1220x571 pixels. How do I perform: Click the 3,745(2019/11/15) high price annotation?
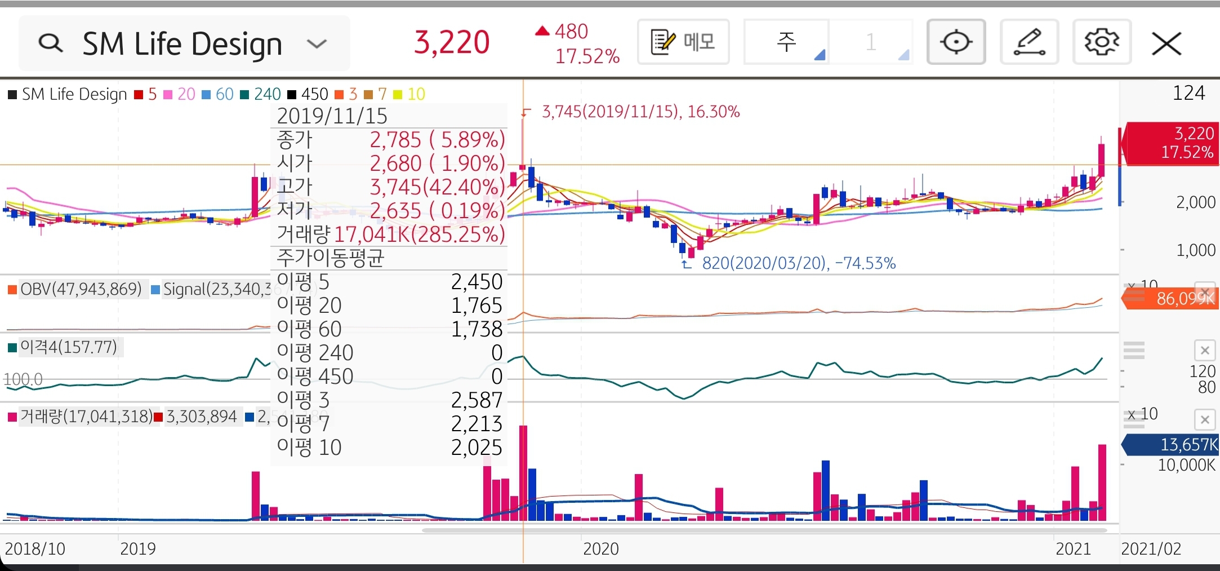pyautogui.click(x=640, y=112)
